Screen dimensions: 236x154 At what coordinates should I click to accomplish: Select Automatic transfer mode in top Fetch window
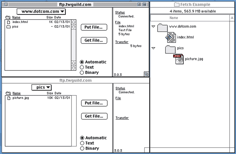click(x=82, y=62)
